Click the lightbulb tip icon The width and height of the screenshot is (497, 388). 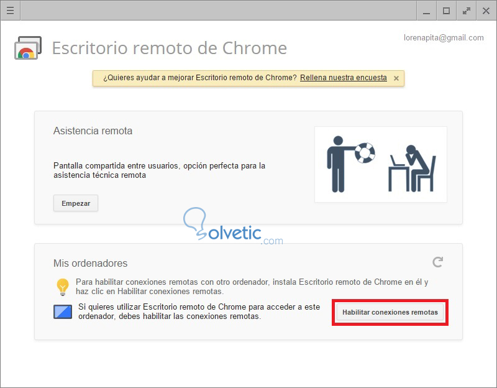coord(63,287)
